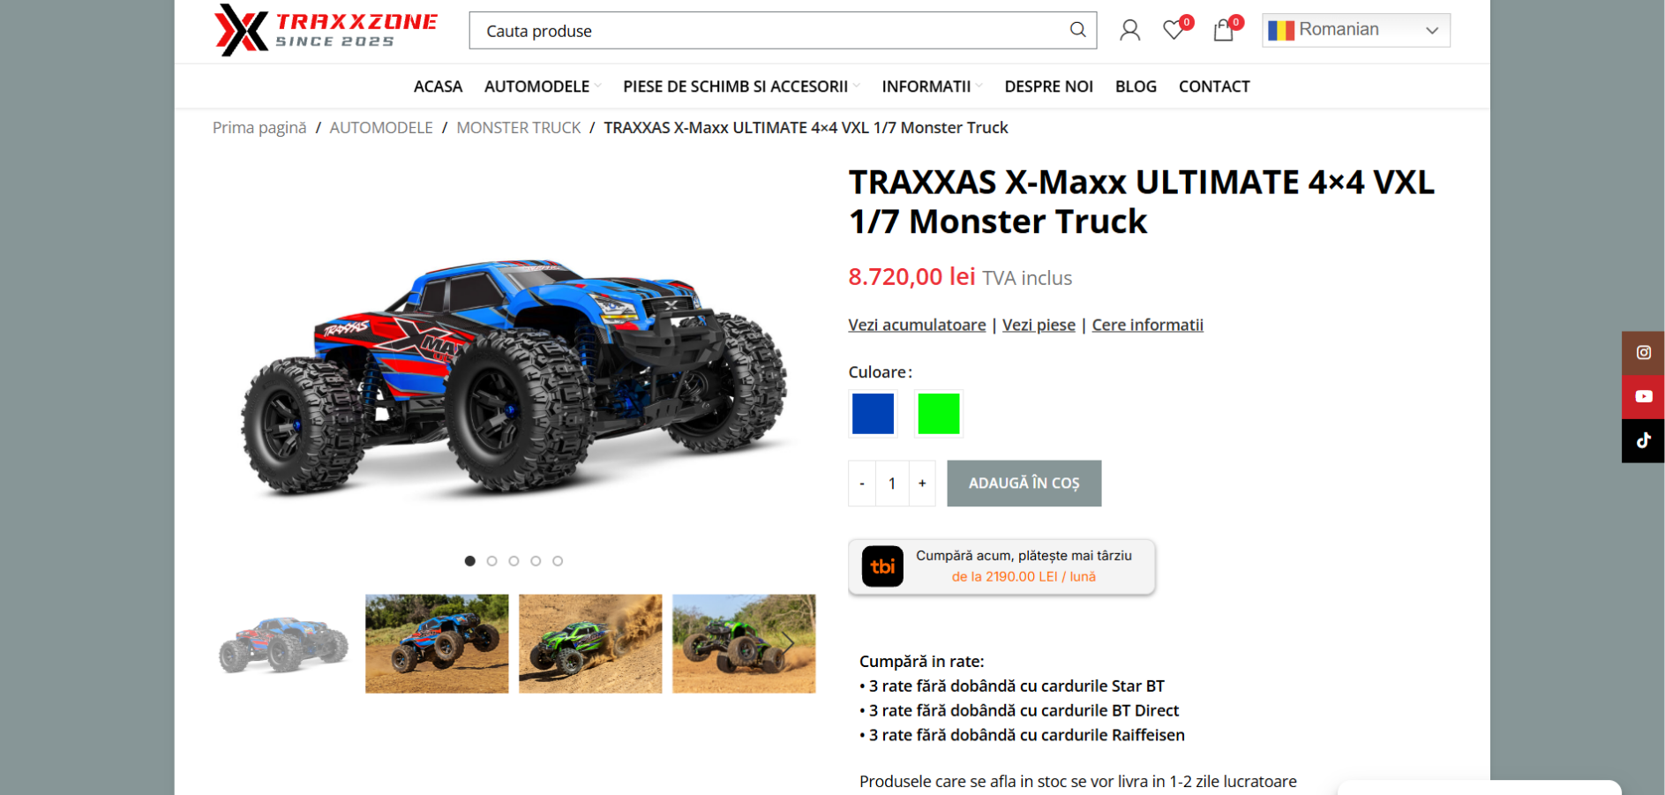This screenshot has height=795, width=1665.
Task: Open the YouTube sidebar icon
Action: click(1643, 397)
